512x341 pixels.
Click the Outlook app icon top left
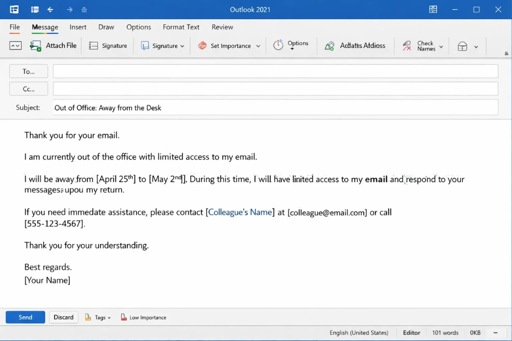(13, 10)
